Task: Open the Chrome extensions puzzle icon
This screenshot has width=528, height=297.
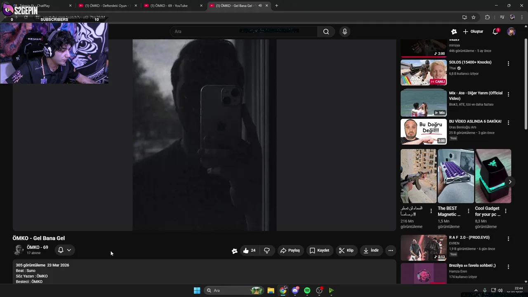Action: [487, 17]
